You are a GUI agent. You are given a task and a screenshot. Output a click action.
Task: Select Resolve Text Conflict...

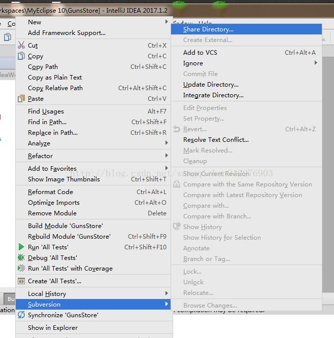click(x=246, y=140)
